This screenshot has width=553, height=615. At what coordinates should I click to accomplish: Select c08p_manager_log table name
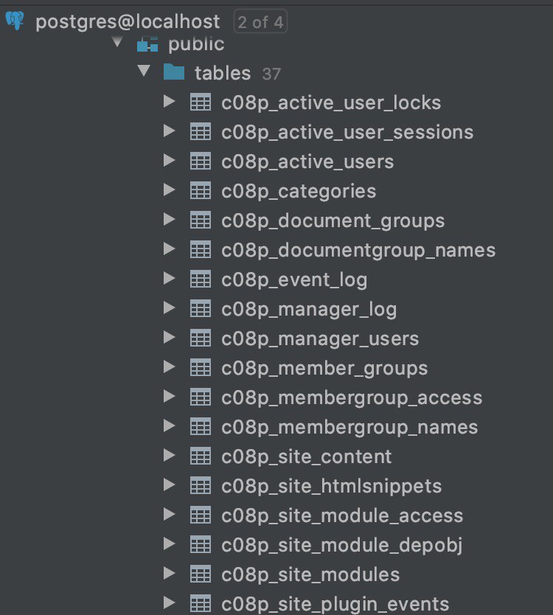309,310
